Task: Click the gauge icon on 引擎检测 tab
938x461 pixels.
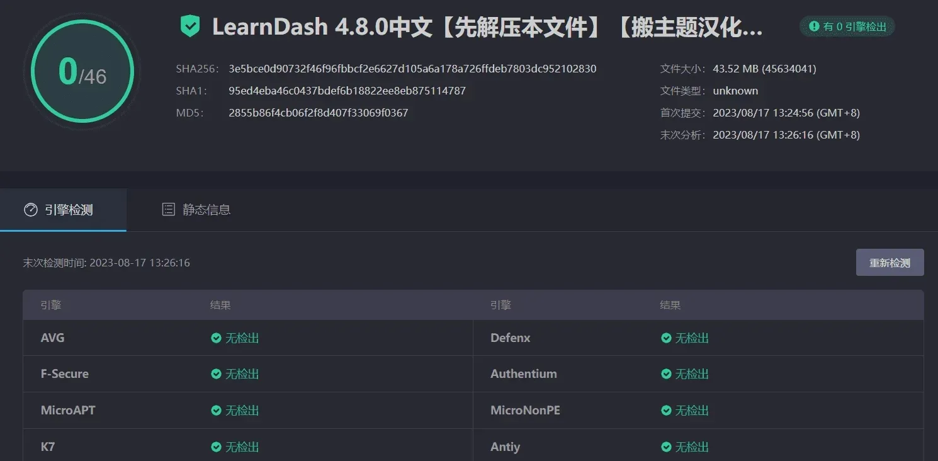Action: click(30, 210)
